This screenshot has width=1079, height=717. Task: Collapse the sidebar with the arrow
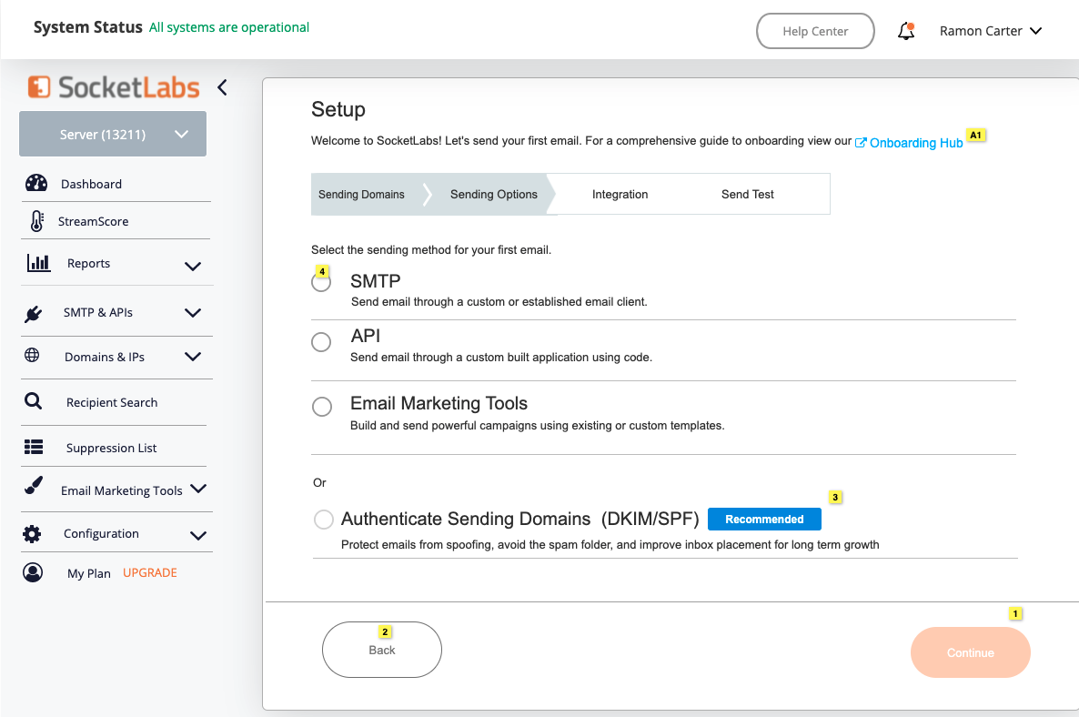222,87
